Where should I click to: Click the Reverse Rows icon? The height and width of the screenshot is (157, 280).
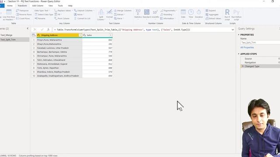tap(17, 14)
